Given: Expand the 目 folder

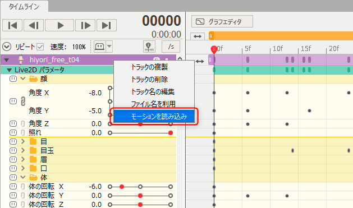Looking at the screenshot, I should (x=23, y=141).
